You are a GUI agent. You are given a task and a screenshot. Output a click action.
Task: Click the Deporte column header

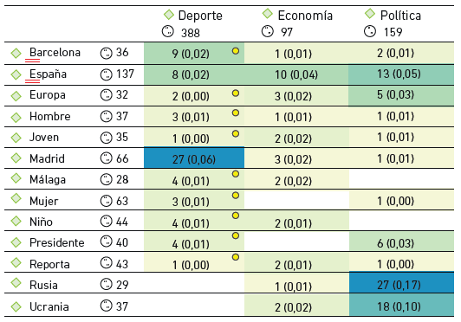200,16
